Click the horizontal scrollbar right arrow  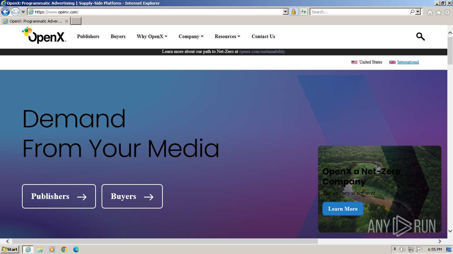440,241
